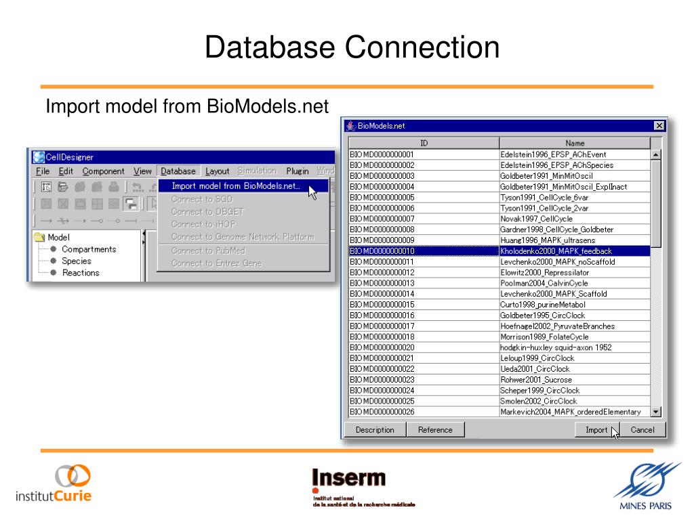This screenshot has width=694, height=520.
Task: Select row Markevich2004_MAPK_orderedElementary
Action: click(x=499, y=412)
